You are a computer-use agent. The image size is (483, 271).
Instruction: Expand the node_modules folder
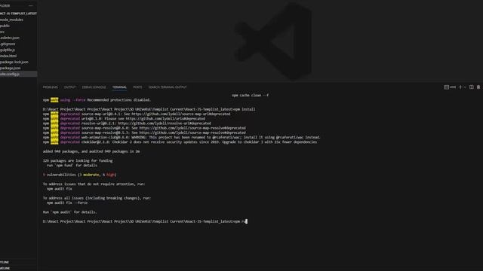tap(12, 20)
